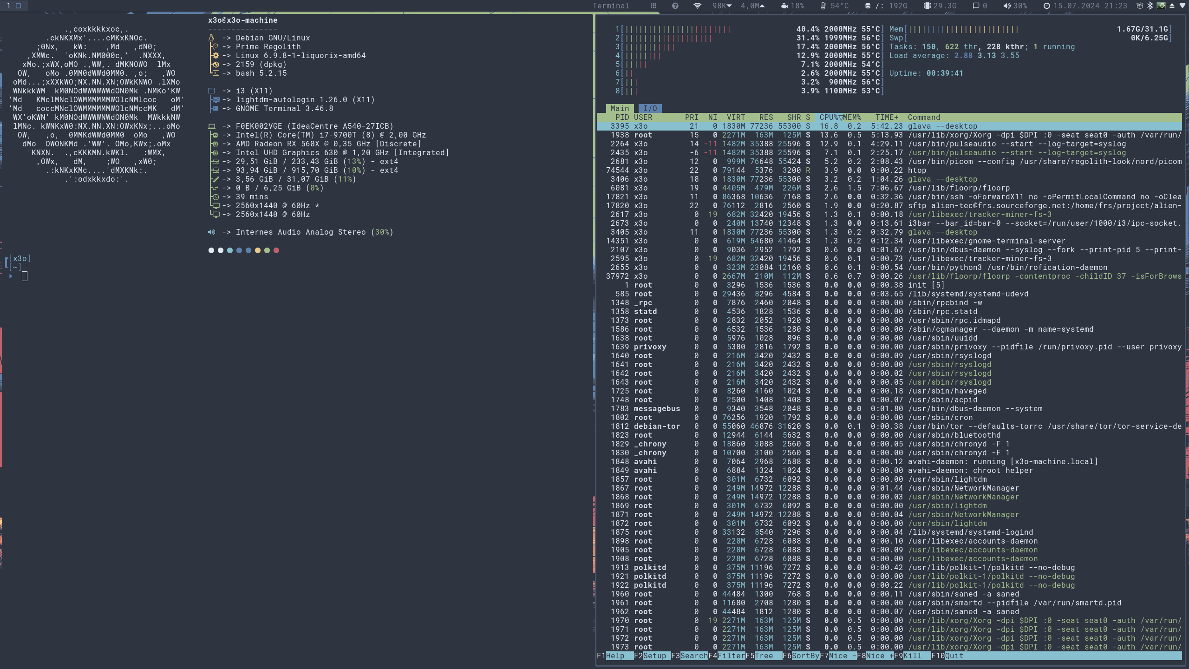
Task: Click the F4 Filter button
Action: (731, 656)
